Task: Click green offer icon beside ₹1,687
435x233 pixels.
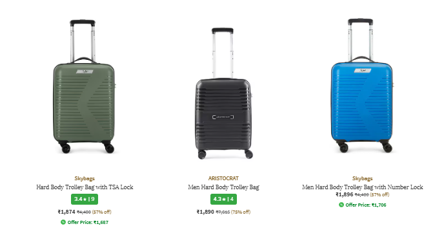Action: pos(63,222)
